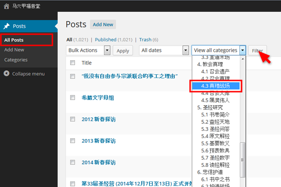The image size is (281, 187).
Task: Select category 5.5 基要教义
Action: click(215, 144)
